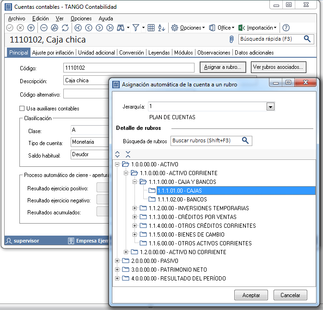Click the Buscar rubros search field
323x310 pixels.
(206, 140)
